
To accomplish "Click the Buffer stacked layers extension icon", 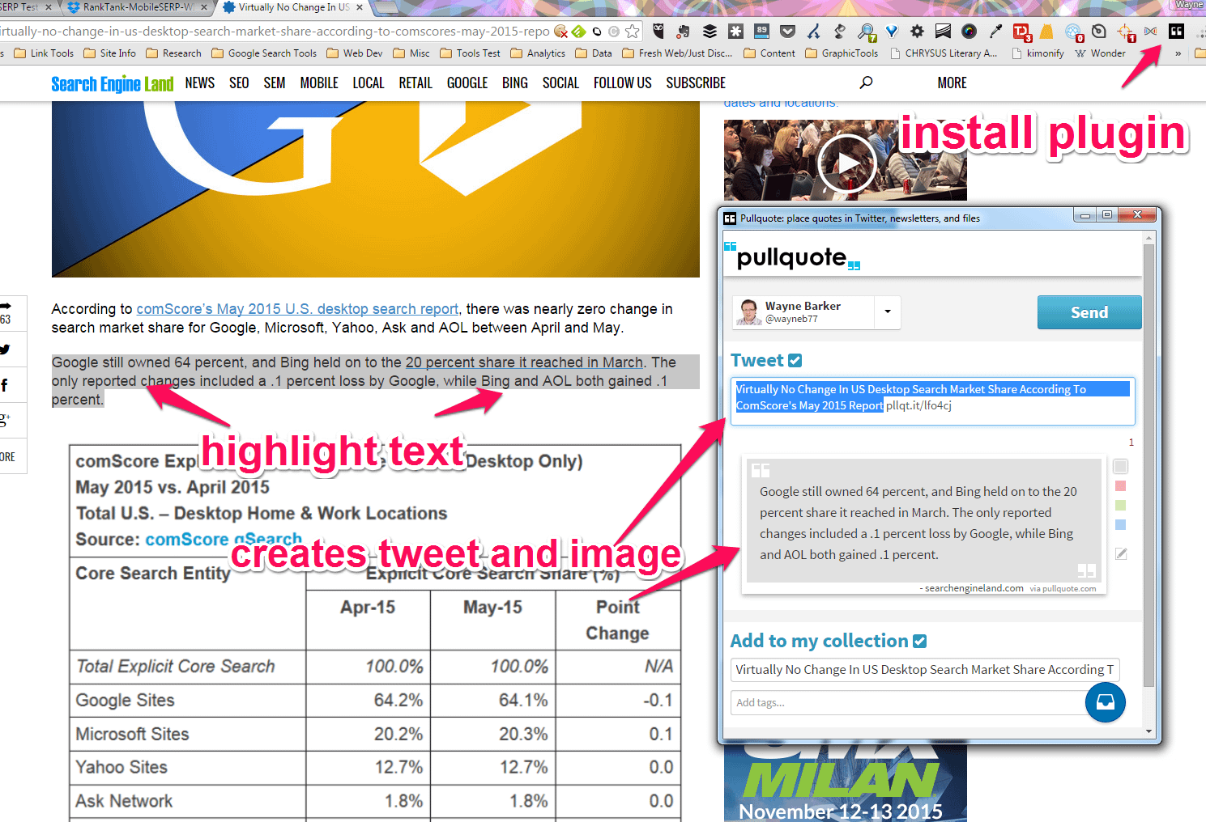I will pyautogui.click(x=710, y=32).
